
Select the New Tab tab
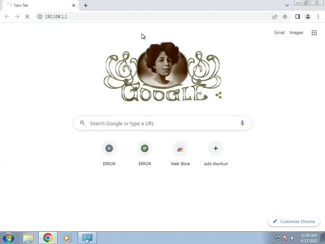coord(40,5)
